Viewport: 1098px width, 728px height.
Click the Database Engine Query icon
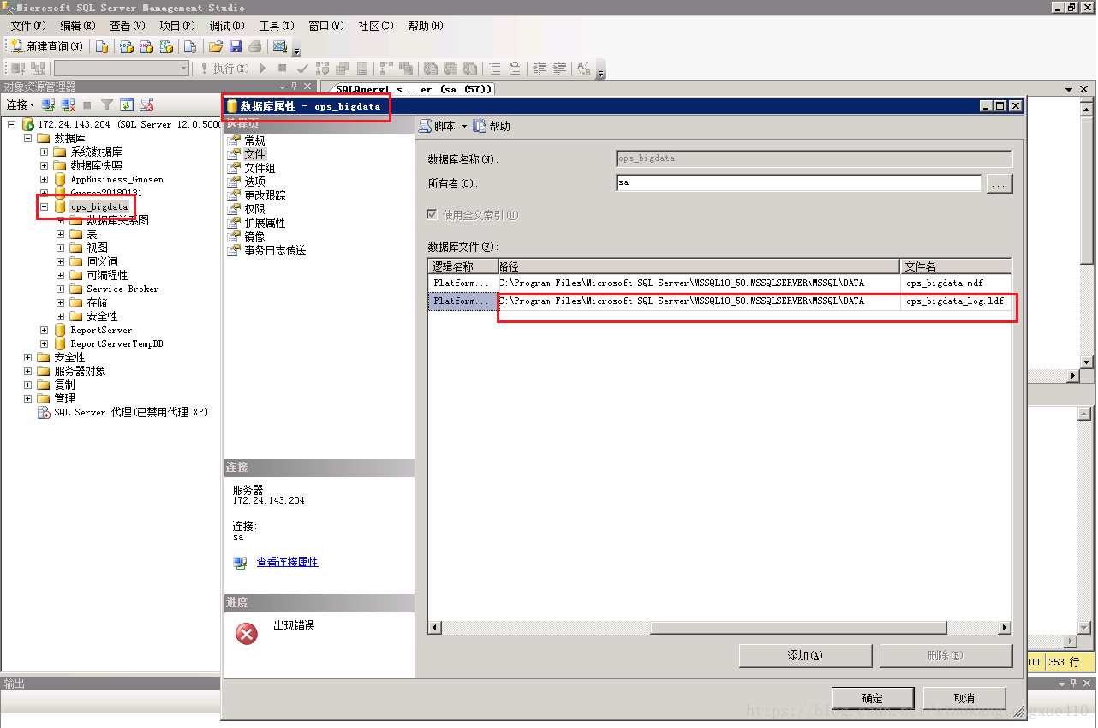[x=102, y=46]
